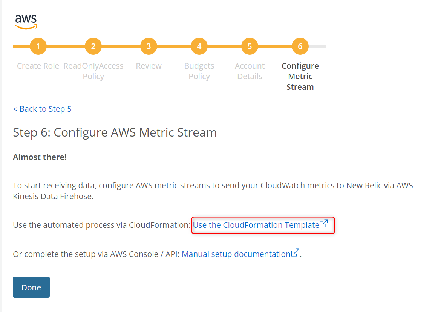This screenshot has width=435, height=312.
Task: Click the unfilled end of progress bar
Action: click(317, 46)
